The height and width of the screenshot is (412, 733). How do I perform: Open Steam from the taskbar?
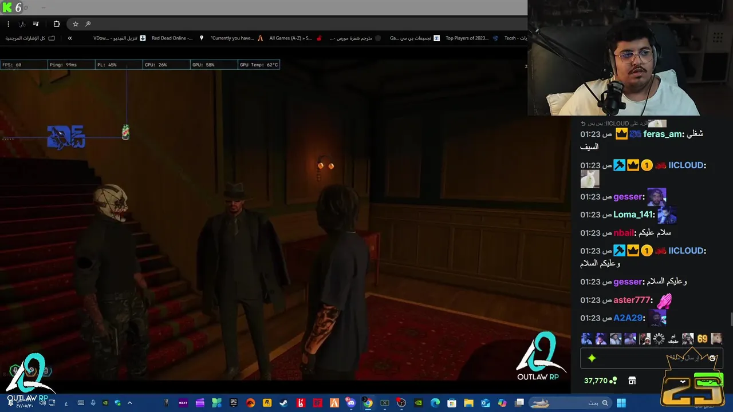(x=283, y=403)
